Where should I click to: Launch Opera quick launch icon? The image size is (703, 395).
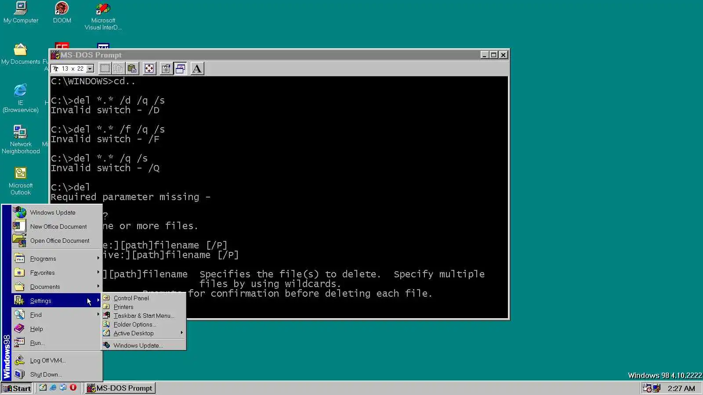(x=73, y=388)
